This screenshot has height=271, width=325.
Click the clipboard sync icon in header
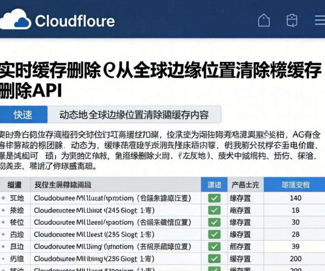[x=292, y=20]
